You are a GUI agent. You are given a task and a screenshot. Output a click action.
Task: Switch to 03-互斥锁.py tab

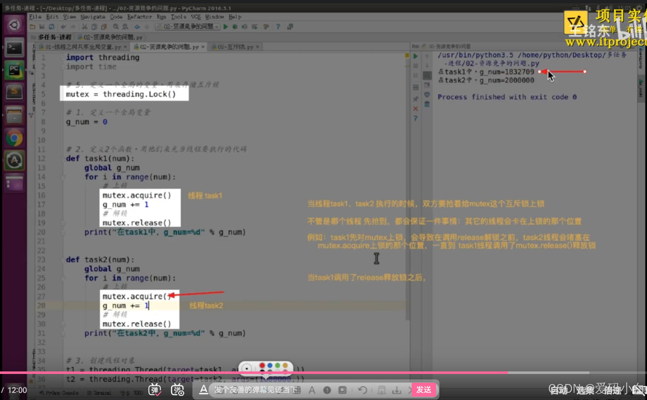click(x=235, y=47)
